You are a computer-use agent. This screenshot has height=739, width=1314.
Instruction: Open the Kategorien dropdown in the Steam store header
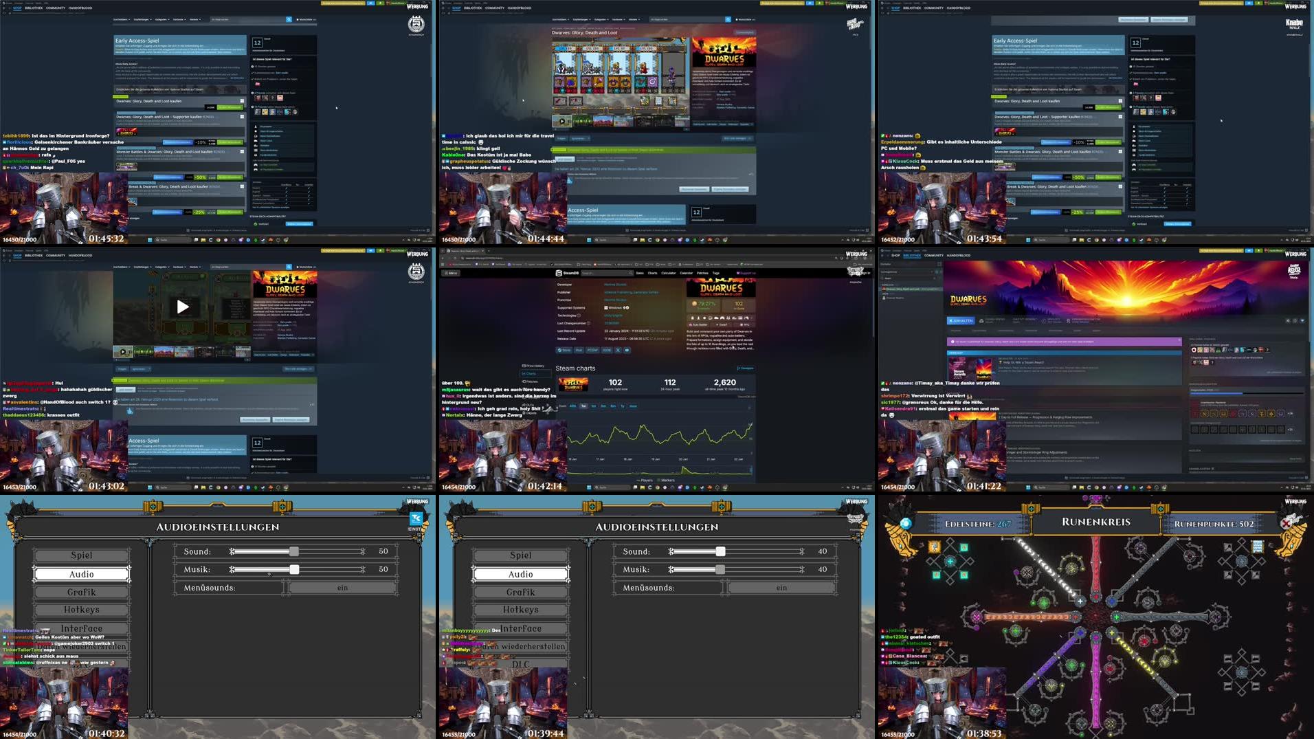pyautogui.click(x=162, y=19)
